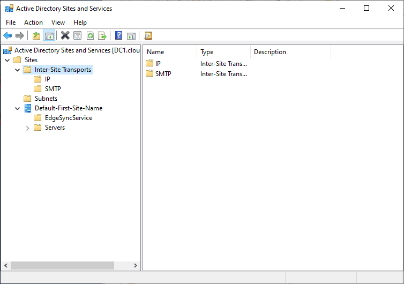The height and width of the screenshot is (284, 404).
Task: Select the Servers tree node
Action: tap(55, 128)
